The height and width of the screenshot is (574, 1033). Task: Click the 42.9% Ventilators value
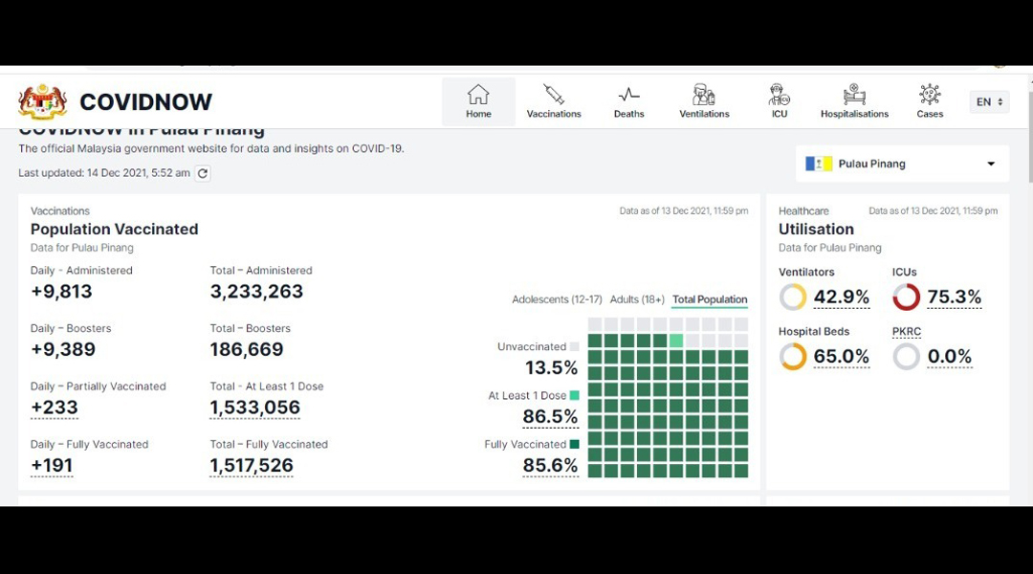842,298
